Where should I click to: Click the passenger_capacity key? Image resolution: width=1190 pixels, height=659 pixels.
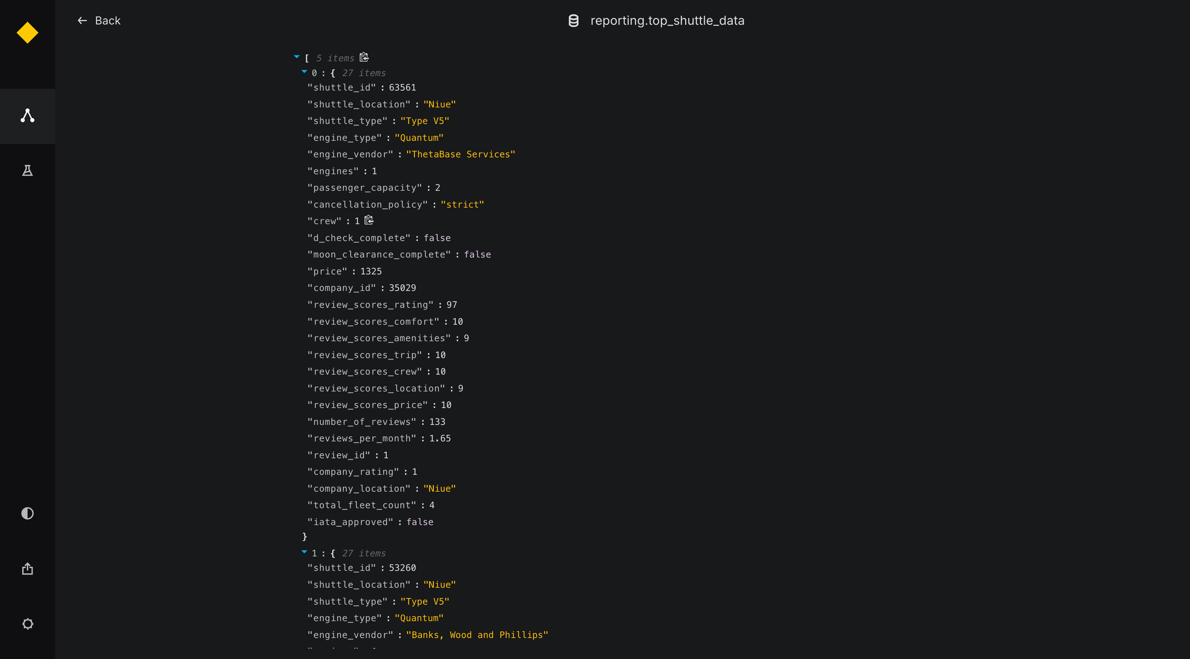[365, 188]
